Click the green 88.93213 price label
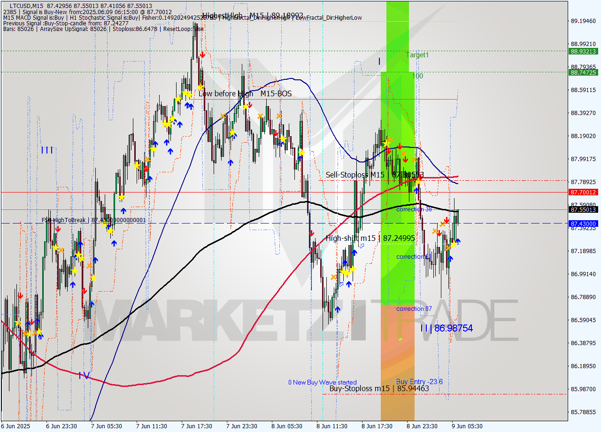601x432 pixels. click(582, 52)
